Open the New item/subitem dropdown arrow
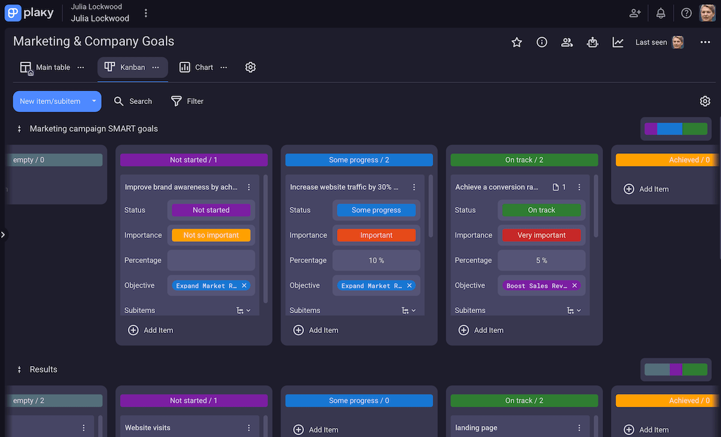The image size is (721, 437). pyautogui.click(x=94, y=101)
